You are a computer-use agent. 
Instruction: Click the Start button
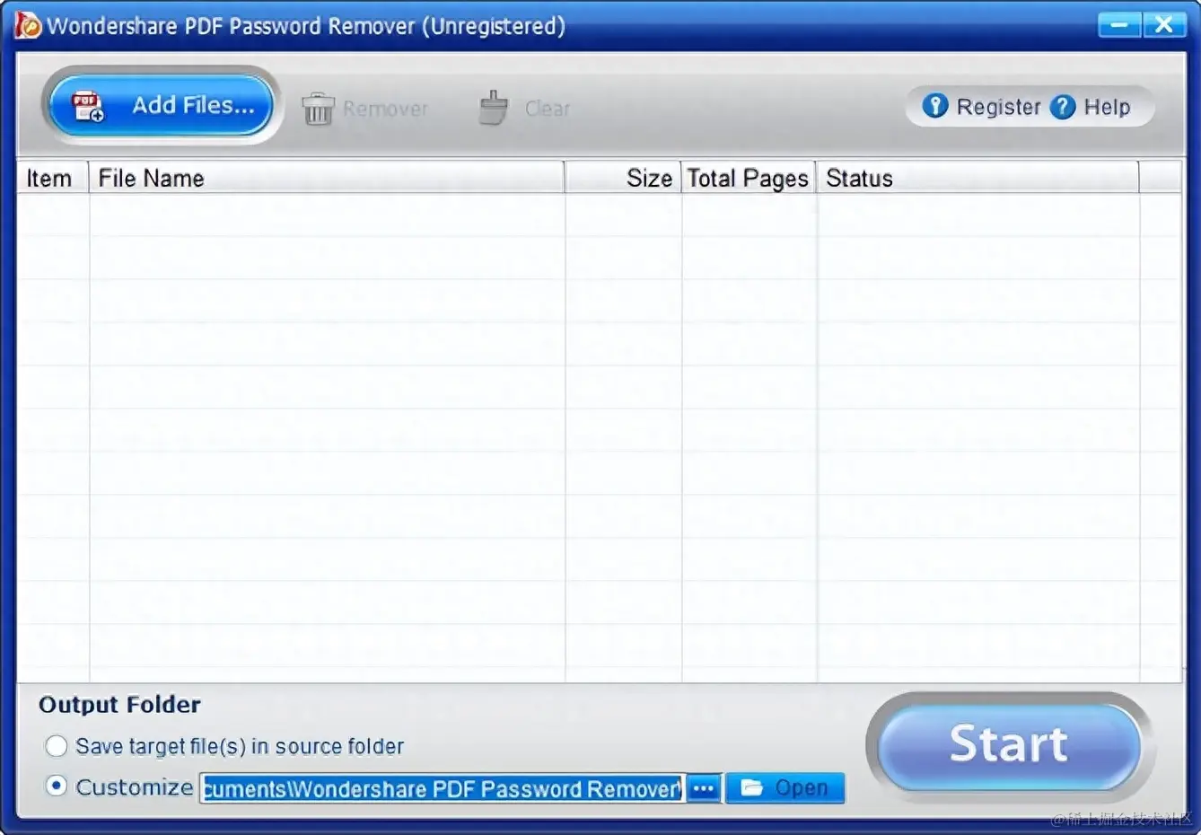(1010, 745)
